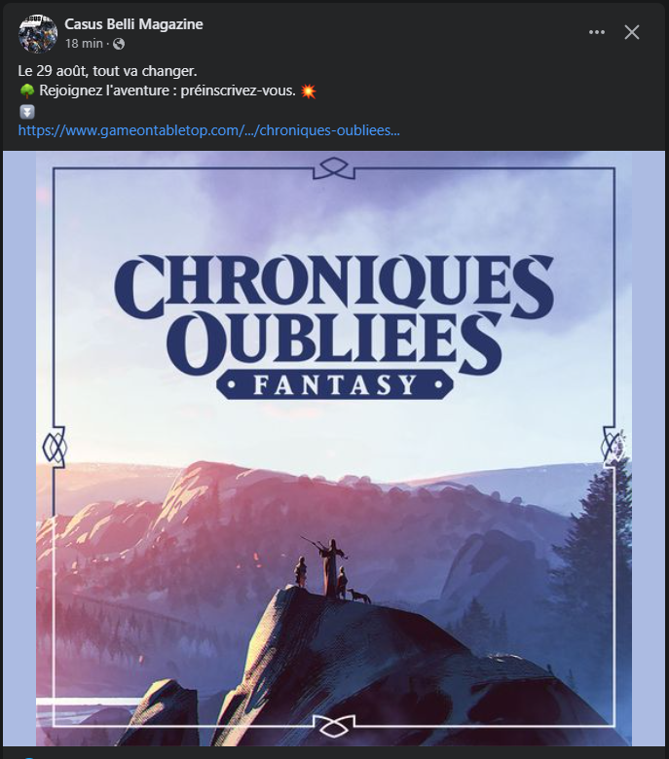Click the right side knot ornament

(613, 447)
